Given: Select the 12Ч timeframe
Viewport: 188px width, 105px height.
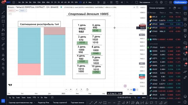Looking at the screenshot, I should tap(80, 2).
